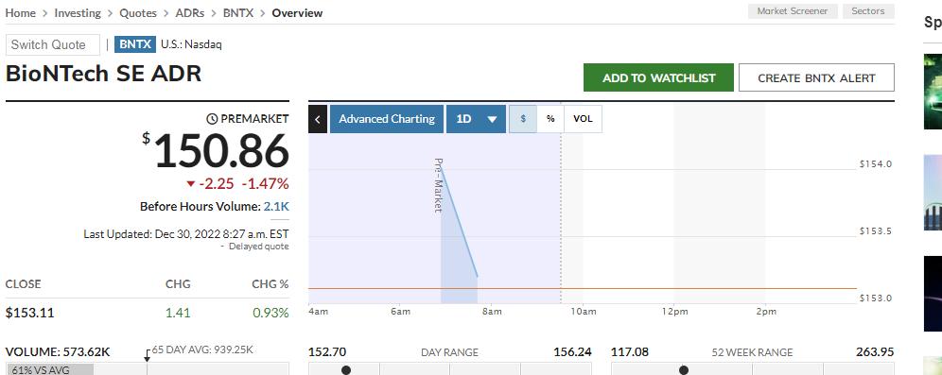Open the 1D time range dropdown
This screenshot has height=375, width=942.
pos(476,119)
